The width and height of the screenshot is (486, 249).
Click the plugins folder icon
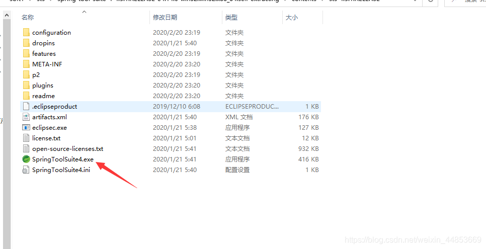coord(26,86)
